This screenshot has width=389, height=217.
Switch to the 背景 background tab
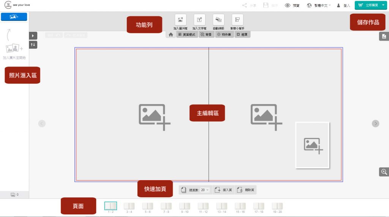click(206, 35)
